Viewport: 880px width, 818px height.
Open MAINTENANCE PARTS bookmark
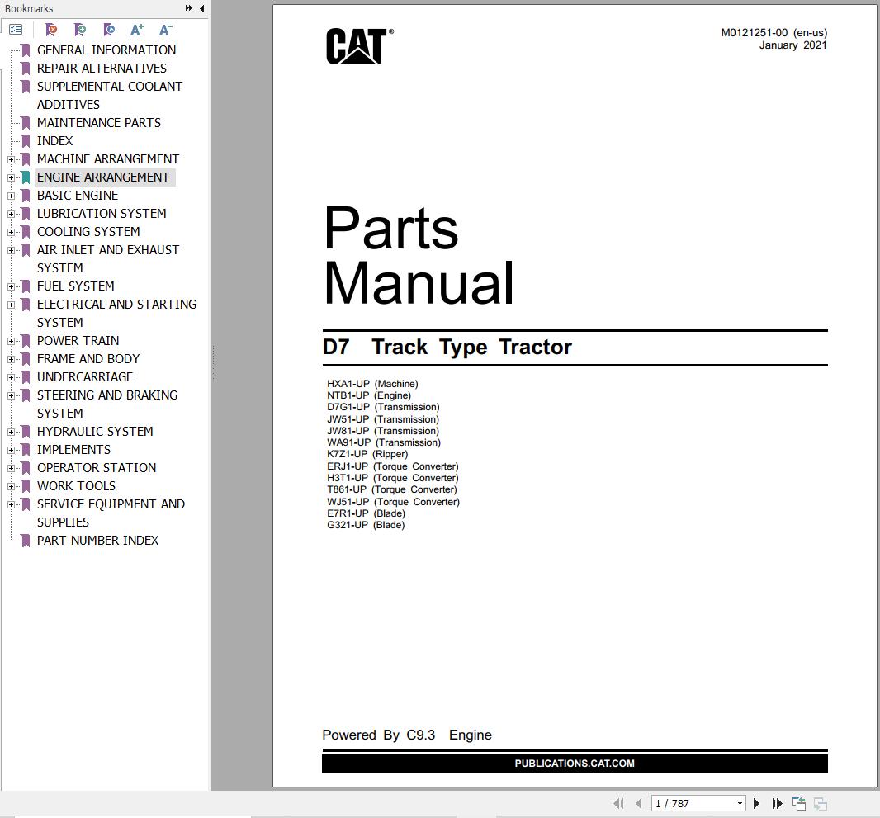[99, 122]
